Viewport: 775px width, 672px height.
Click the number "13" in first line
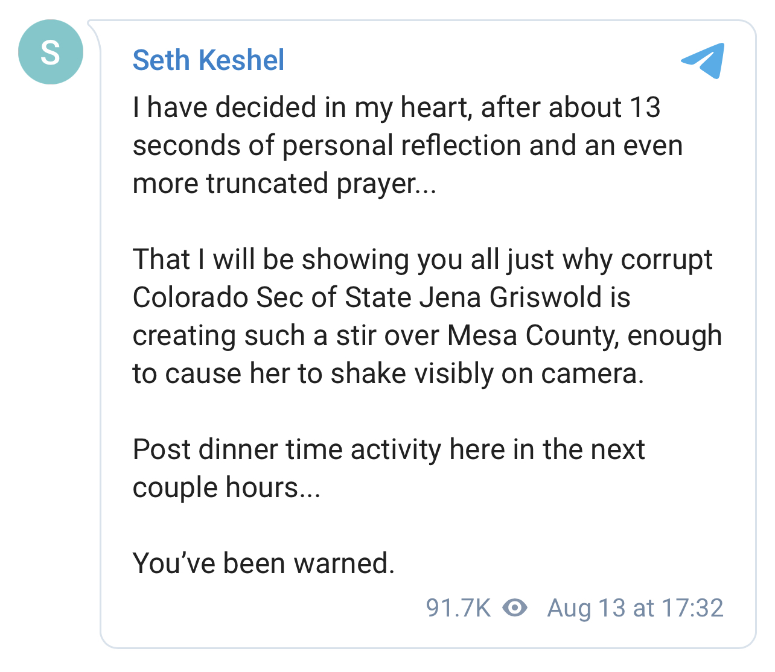tap(645, 107)
